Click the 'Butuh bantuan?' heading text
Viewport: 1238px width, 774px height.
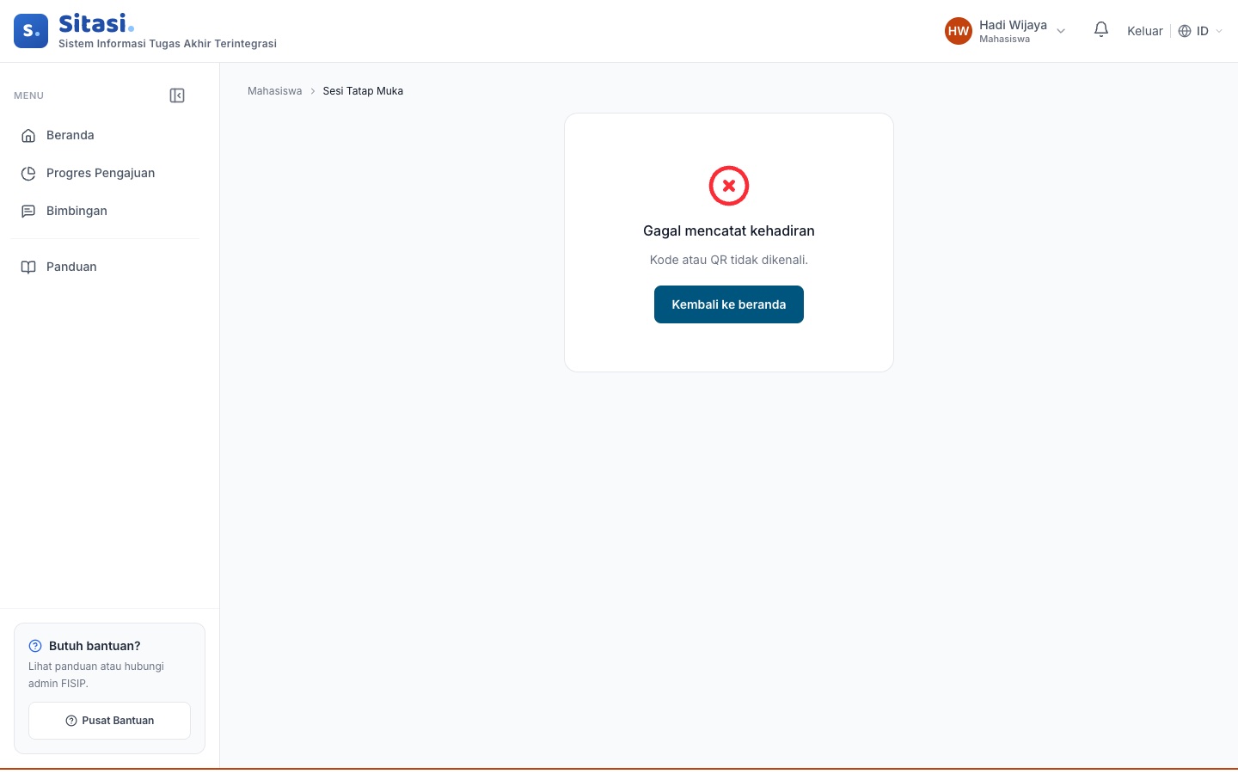[95, 646]
